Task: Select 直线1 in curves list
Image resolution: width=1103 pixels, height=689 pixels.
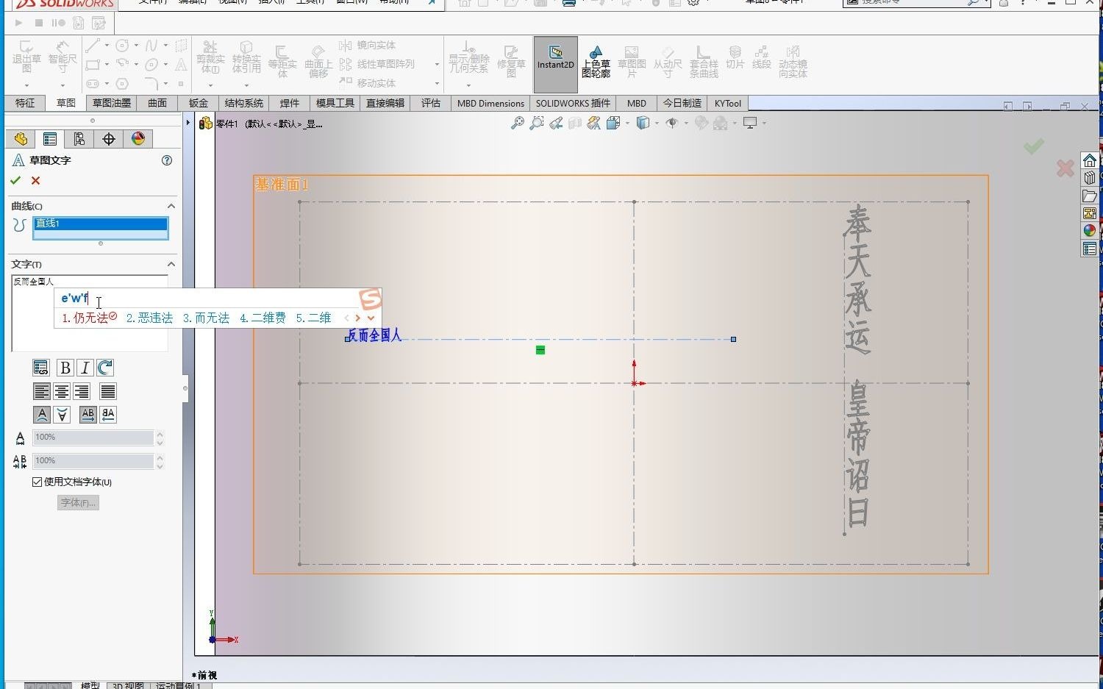Action: (101, 224)
